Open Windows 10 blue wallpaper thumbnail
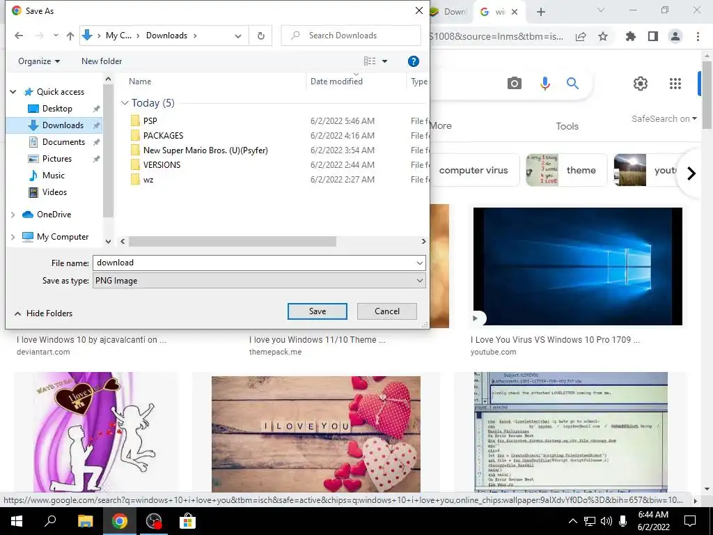Screen dimensions: 713x535 click(577, 267)
